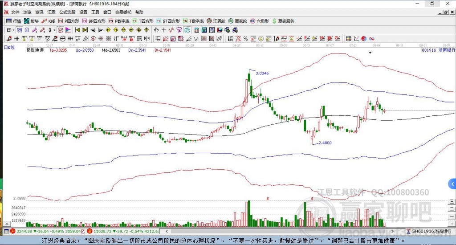Image resolution: width=456 pixels, height=245 pixels.
Task: Jump to the last bar icon
Action: tap(85, 30)
